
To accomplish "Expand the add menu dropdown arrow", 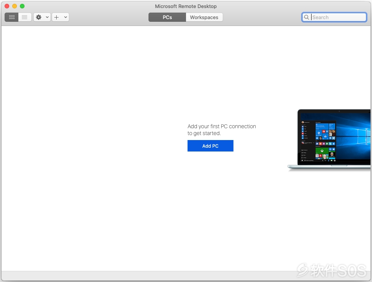I will coord(66,17).
